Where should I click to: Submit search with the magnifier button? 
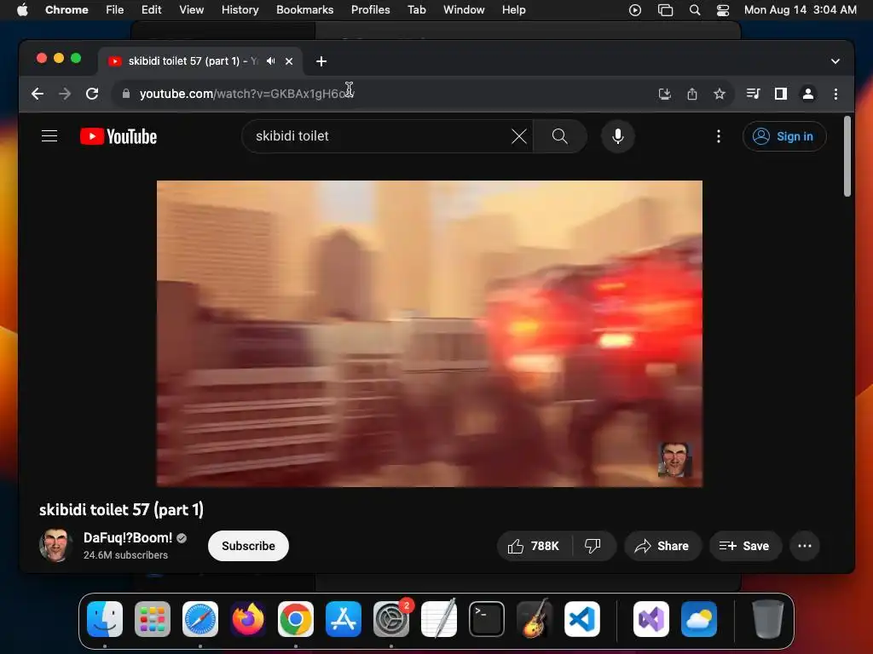click(559, 136)
